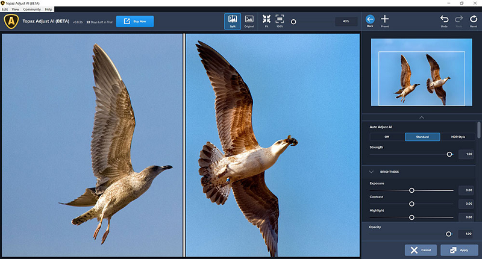The height and width of the screenshot is (259, 482).
Task: Cancel the adjustments
Action: coord(421,250)
